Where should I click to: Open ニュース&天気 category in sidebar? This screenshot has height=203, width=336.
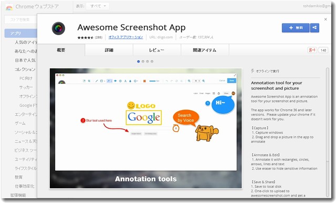(x=26, y=141)
